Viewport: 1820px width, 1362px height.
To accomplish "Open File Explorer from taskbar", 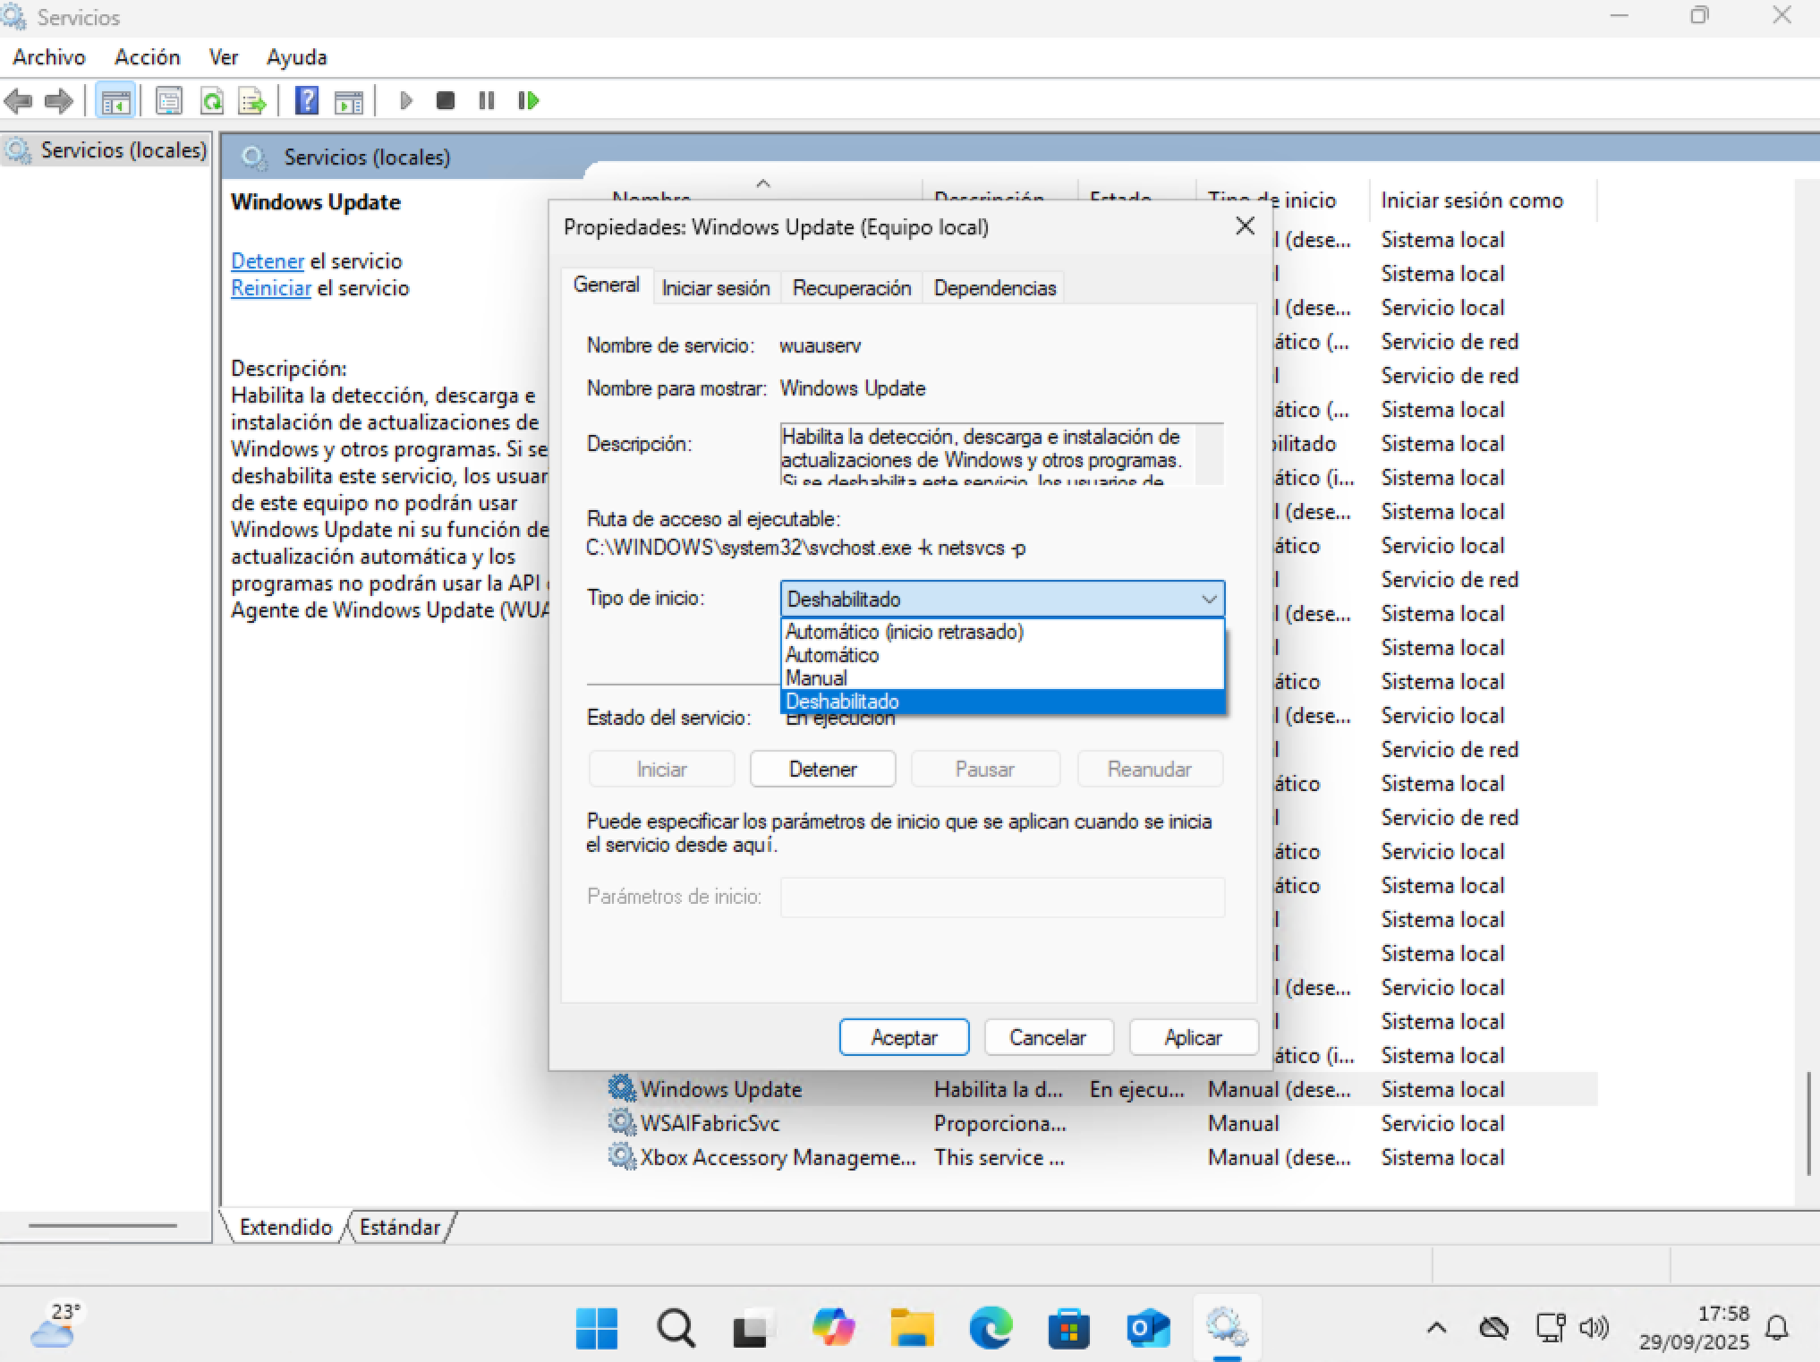I will pyautogui.click(x=912, y=1328).
